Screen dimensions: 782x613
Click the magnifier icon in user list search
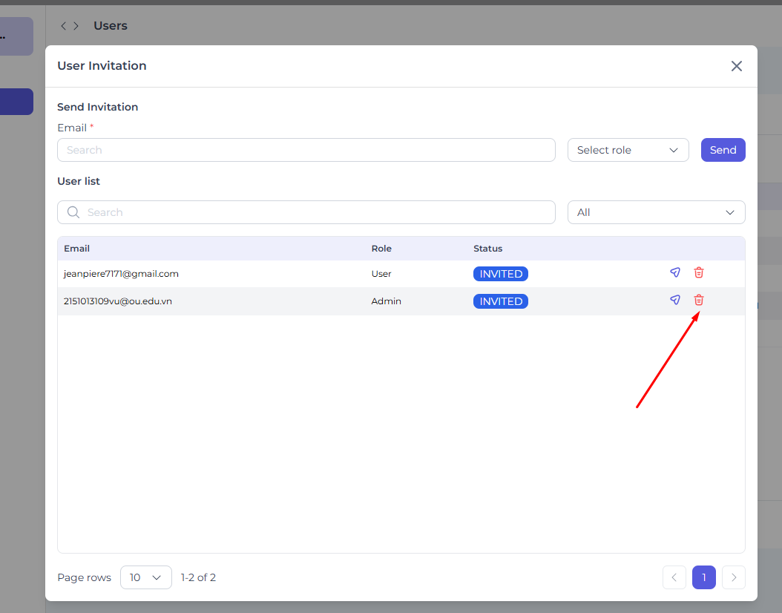(x=73, y=212)
